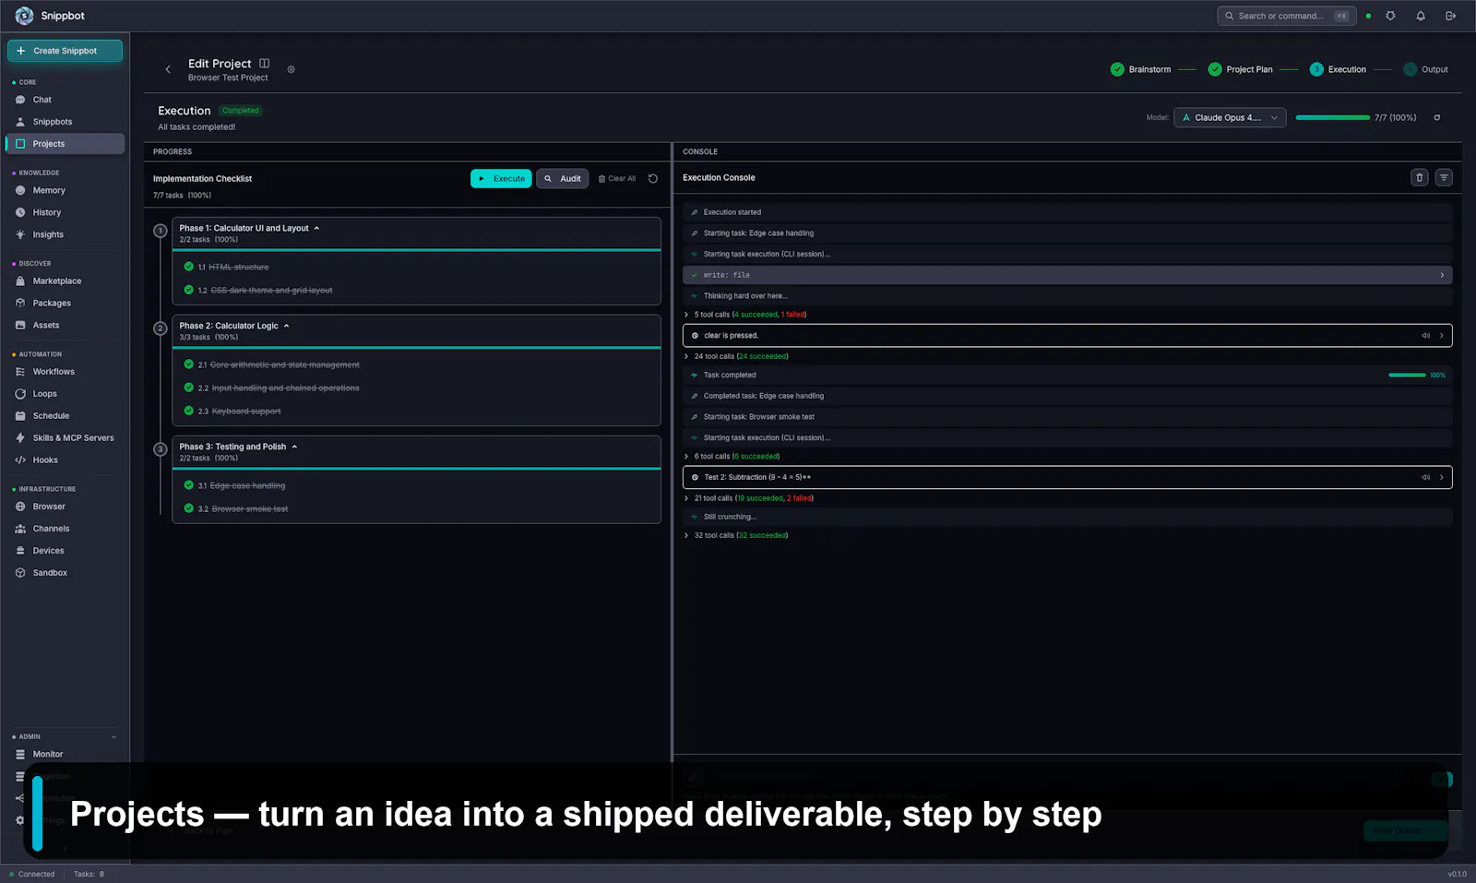Screen dimensions: 1476x883
Task: Click the 7/7 progress bar
Action: (x=1332, y=117)
